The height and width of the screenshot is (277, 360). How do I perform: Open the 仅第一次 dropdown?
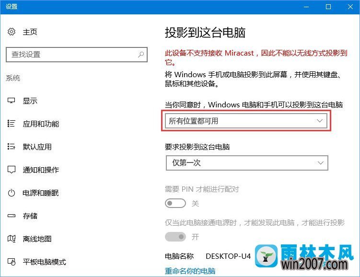point(247,163)
